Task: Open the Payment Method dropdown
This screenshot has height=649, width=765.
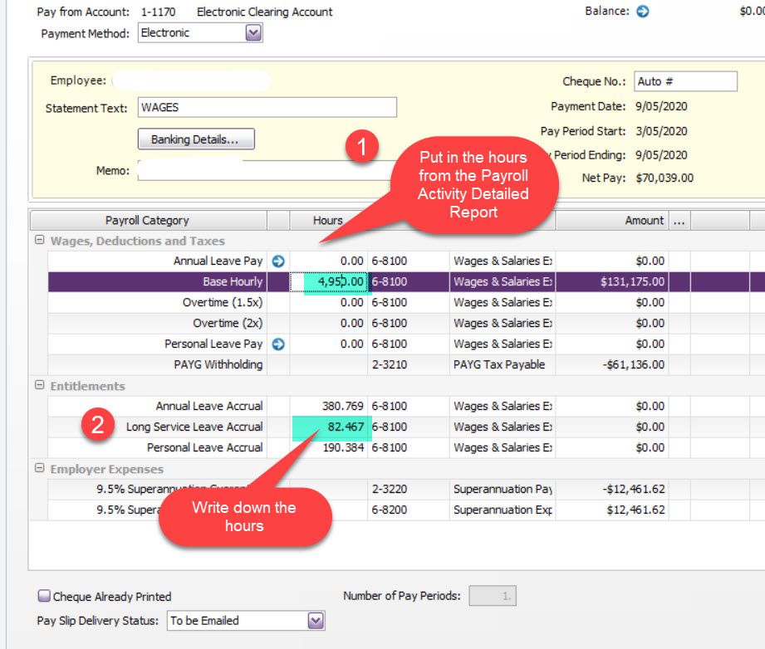Action: 253,33
